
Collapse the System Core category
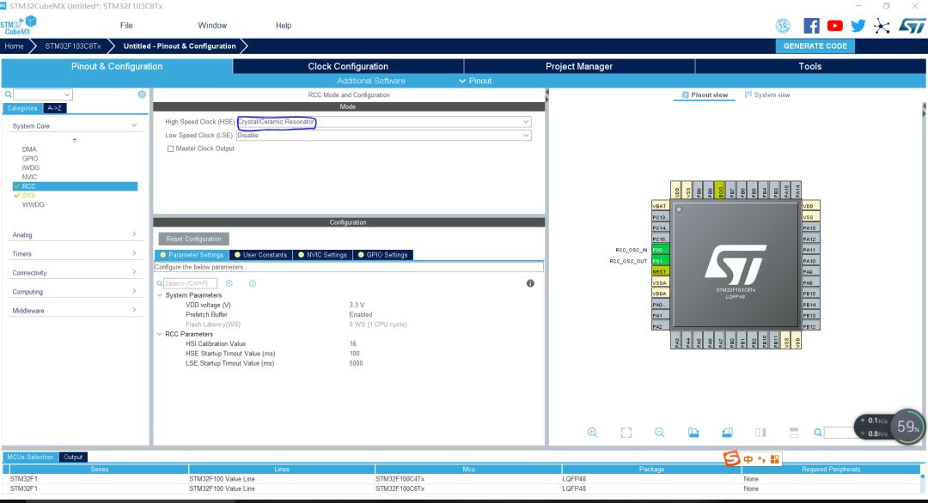click(134, 125)
